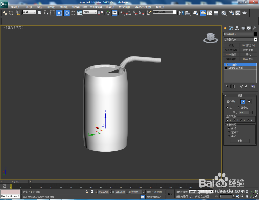The width and height of the screenshot is (259, 200).
Task: Click the FFD(长方体) modifier button
Action: tap(248, 45)
